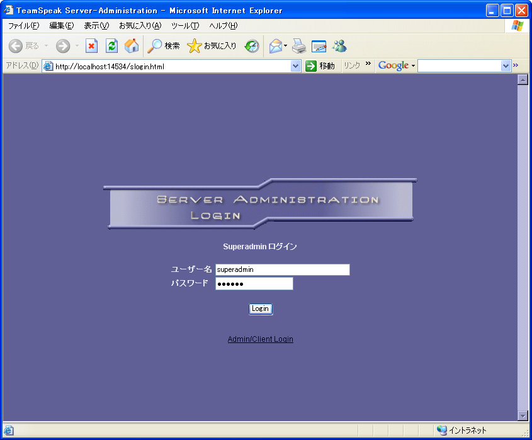Print the page with printer icon

pyautogui.click(x=299, y=46)
